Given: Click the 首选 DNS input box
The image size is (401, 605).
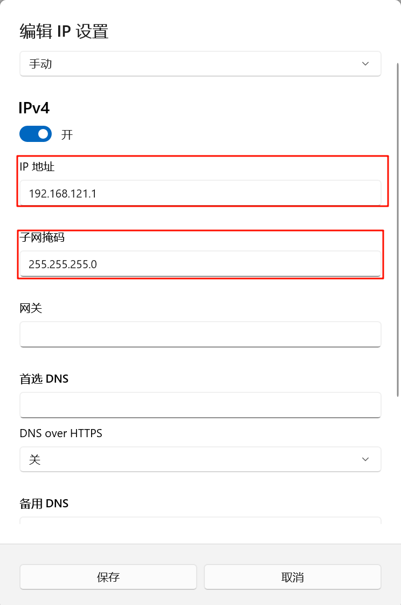Looking at the screenshot, I should pyautogui.click(x=200, y=405).
